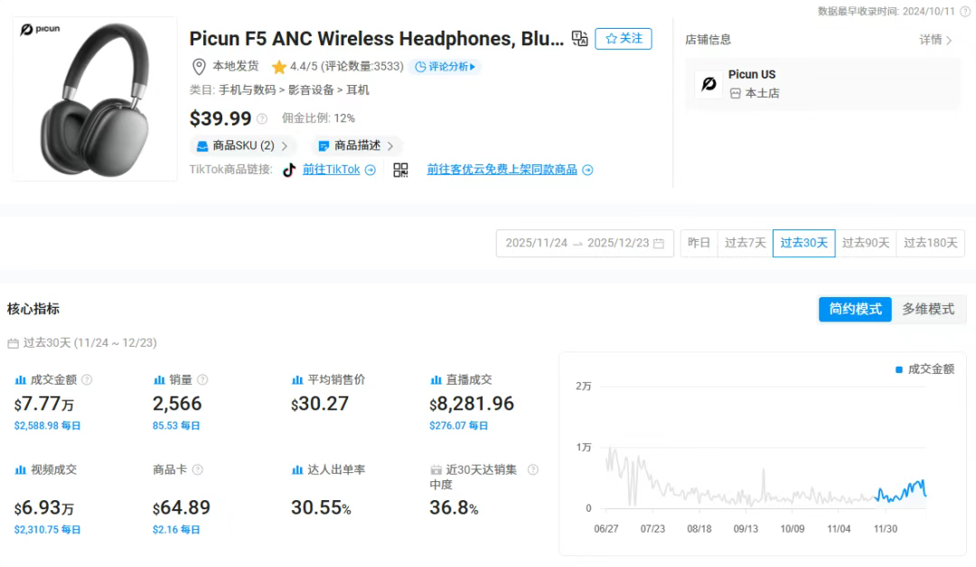Select the 过去7天 time range tab
Image resolution: width=976 pixels, height=567 pixels.
tap(745, 243)
